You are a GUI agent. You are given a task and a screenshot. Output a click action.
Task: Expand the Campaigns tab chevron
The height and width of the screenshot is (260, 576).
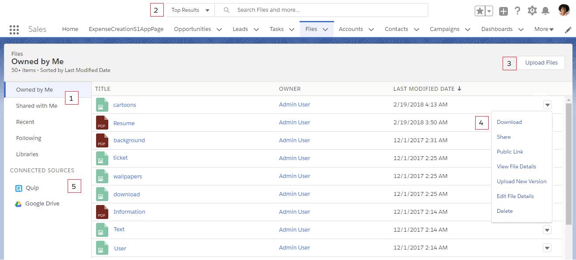(468, 30)
